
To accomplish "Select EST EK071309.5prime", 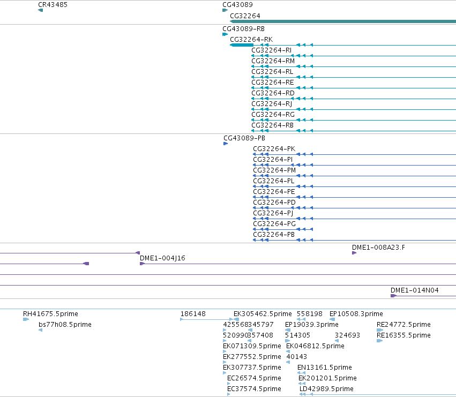I will click(252, 346).
